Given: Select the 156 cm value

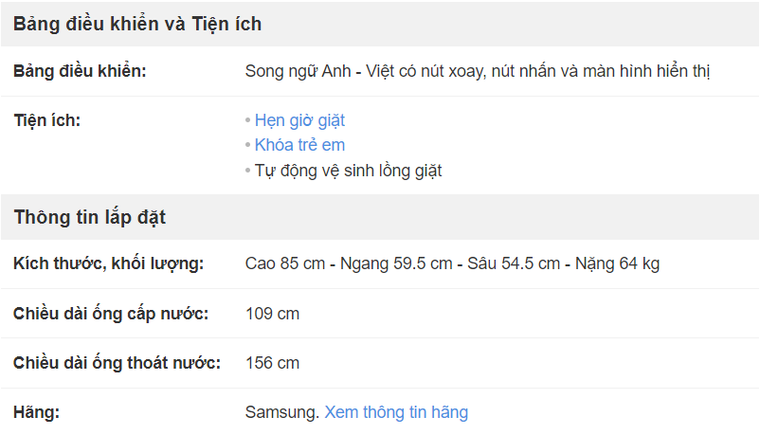Looking at the screenshot, I should point(272,363).
